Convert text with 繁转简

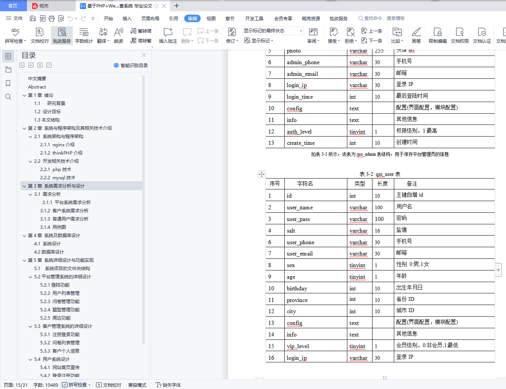(141, 31)
